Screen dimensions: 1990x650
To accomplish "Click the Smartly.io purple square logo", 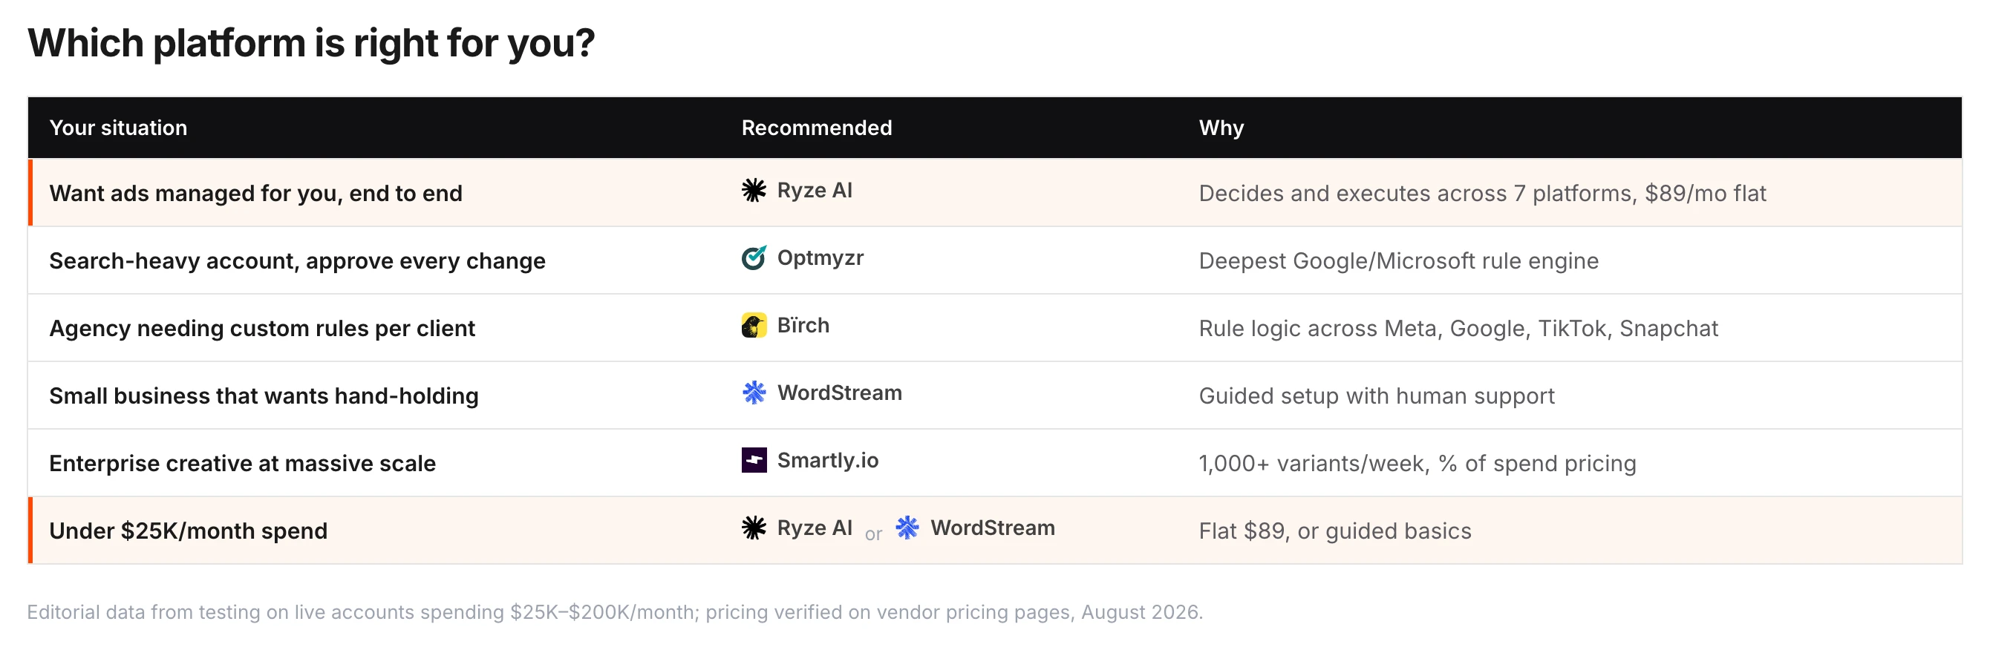I will pos(753,460).
